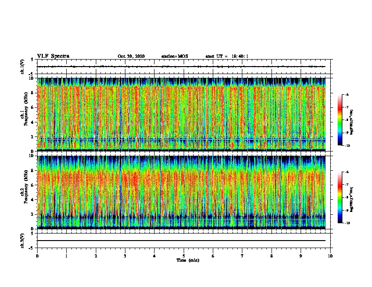The width and height of the screenshot is (372, 287).
Task: Click the "-10" tick on ch.1 color bar
Action: 347,146
